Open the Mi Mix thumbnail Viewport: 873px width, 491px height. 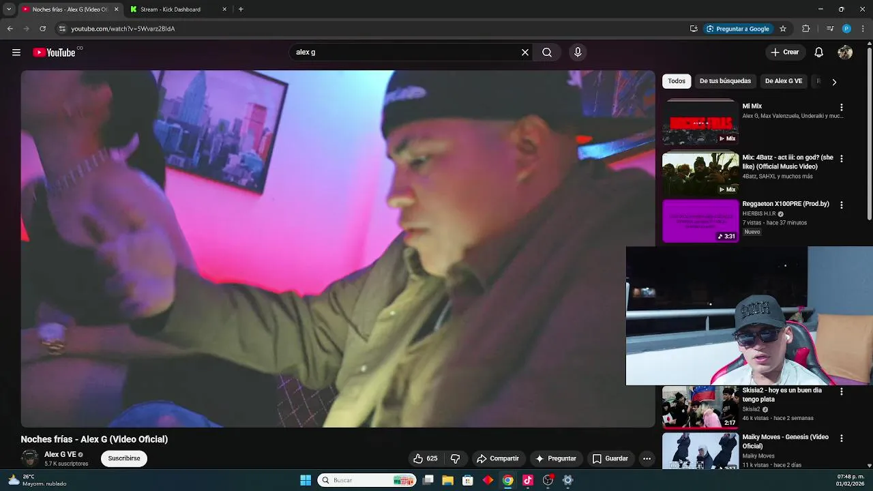[x=700, y=123]
